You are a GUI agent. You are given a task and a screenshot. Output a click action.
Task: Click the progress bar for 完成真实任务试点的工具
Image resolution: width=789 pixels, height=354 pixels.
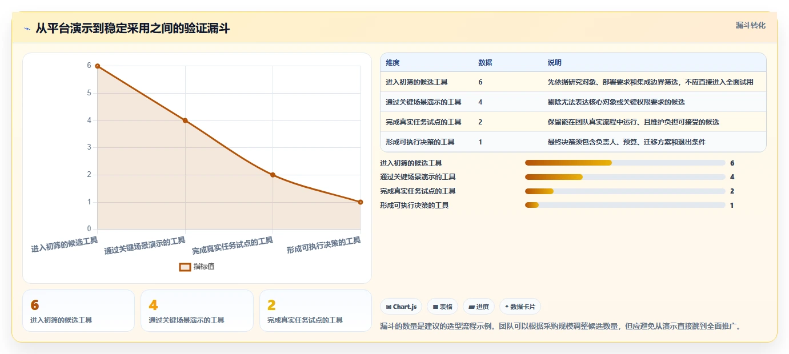pos(625,191)
